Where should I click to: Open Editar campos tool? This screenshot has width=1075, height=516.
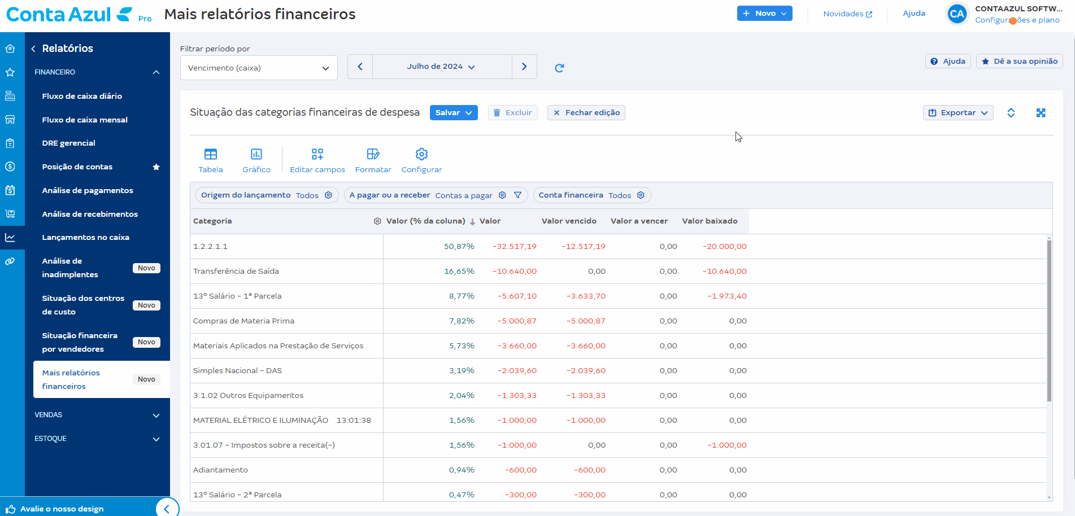coord(317,160)
